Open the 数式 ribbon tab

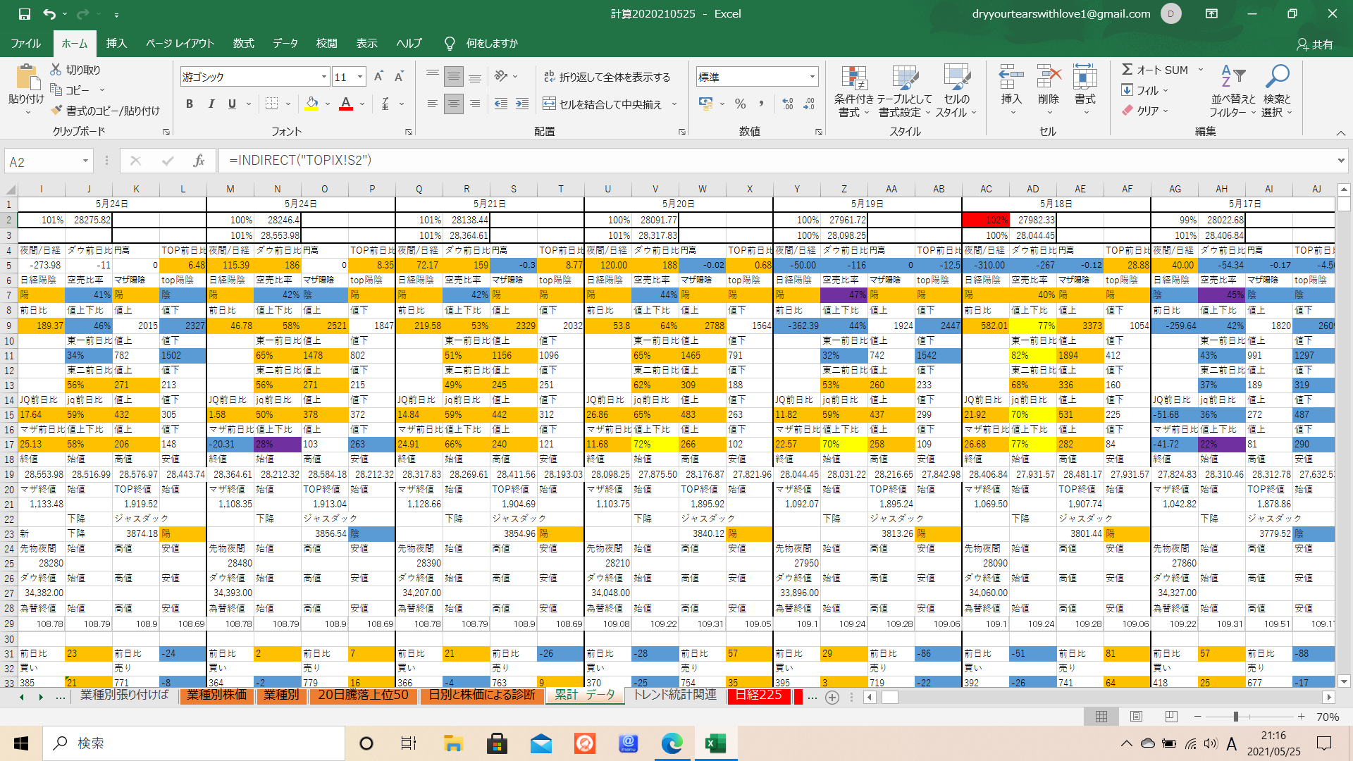[x=243, y=44]
